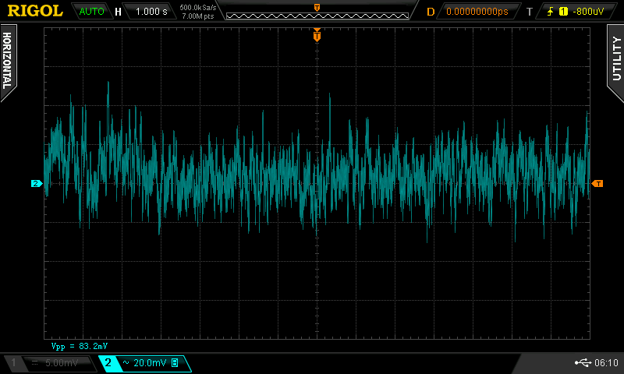624x374 pixels.
Task: Click the channel 2 AC coupling symbol
Action: point(126,363)
